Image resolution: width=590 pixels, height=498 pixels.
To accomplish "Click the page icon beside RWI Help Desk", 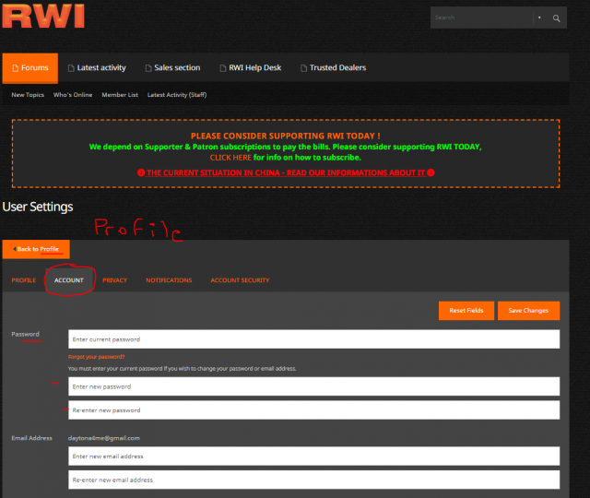I will point(223,68).
